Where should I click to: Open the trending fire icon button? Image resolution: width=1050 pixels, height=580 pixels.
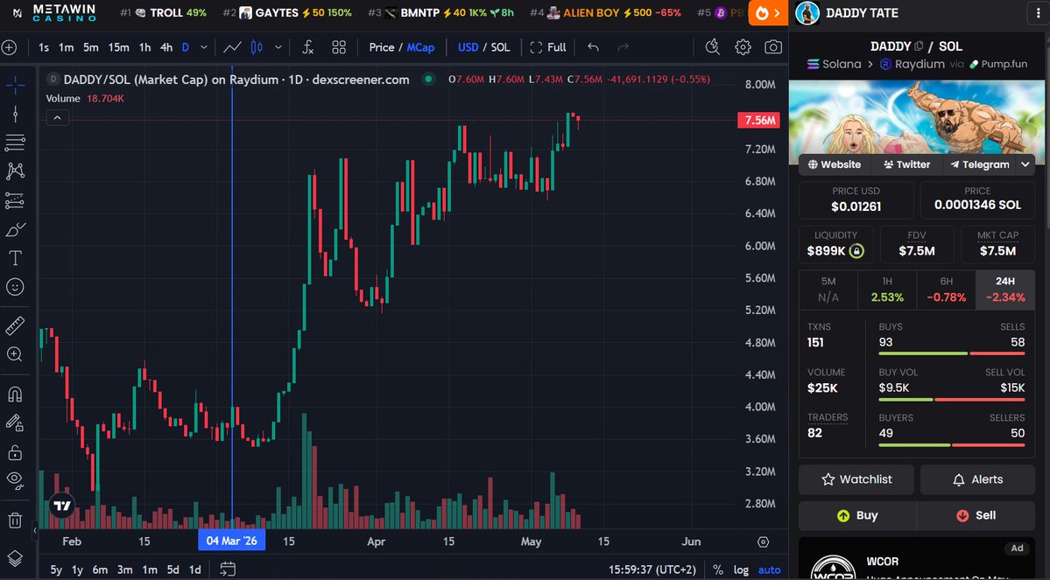point(768,13)
